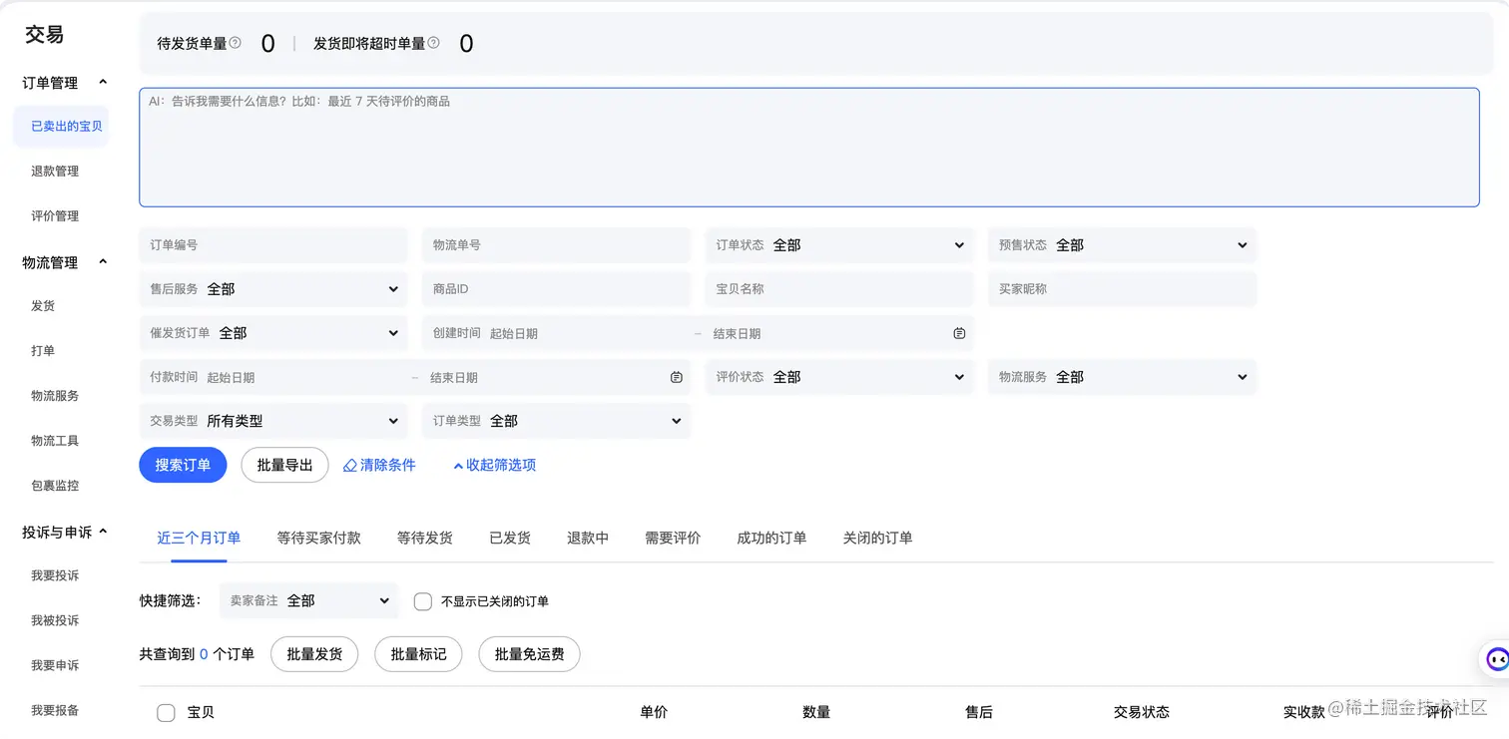Open 包裹监控 in the sidebar
The image size is (1509, 739).
point(55,486)
